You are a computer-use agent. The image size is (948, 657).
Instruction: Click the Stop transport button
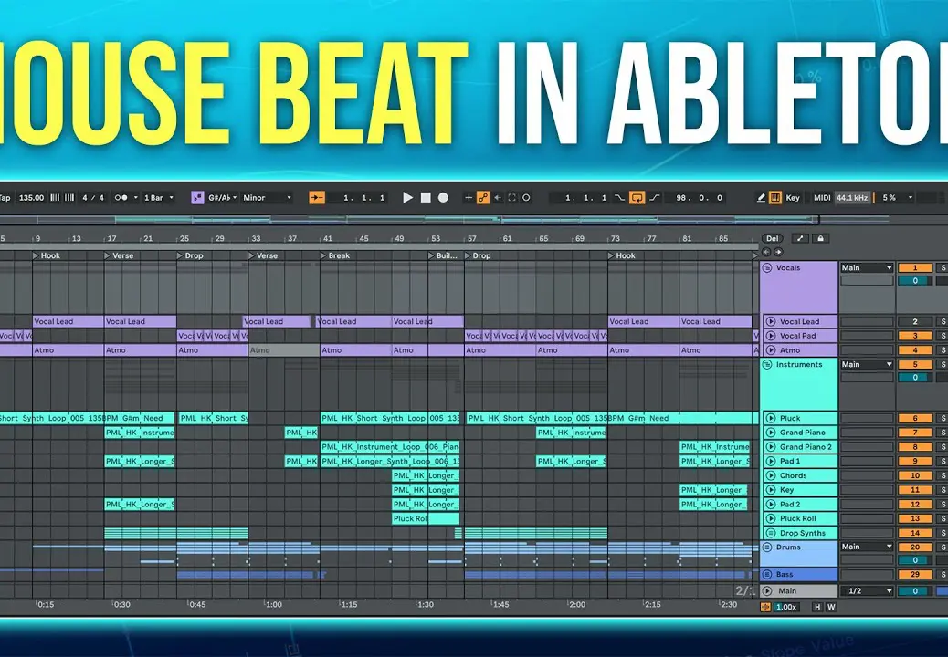pyautogui.click(x=426, y=197)
